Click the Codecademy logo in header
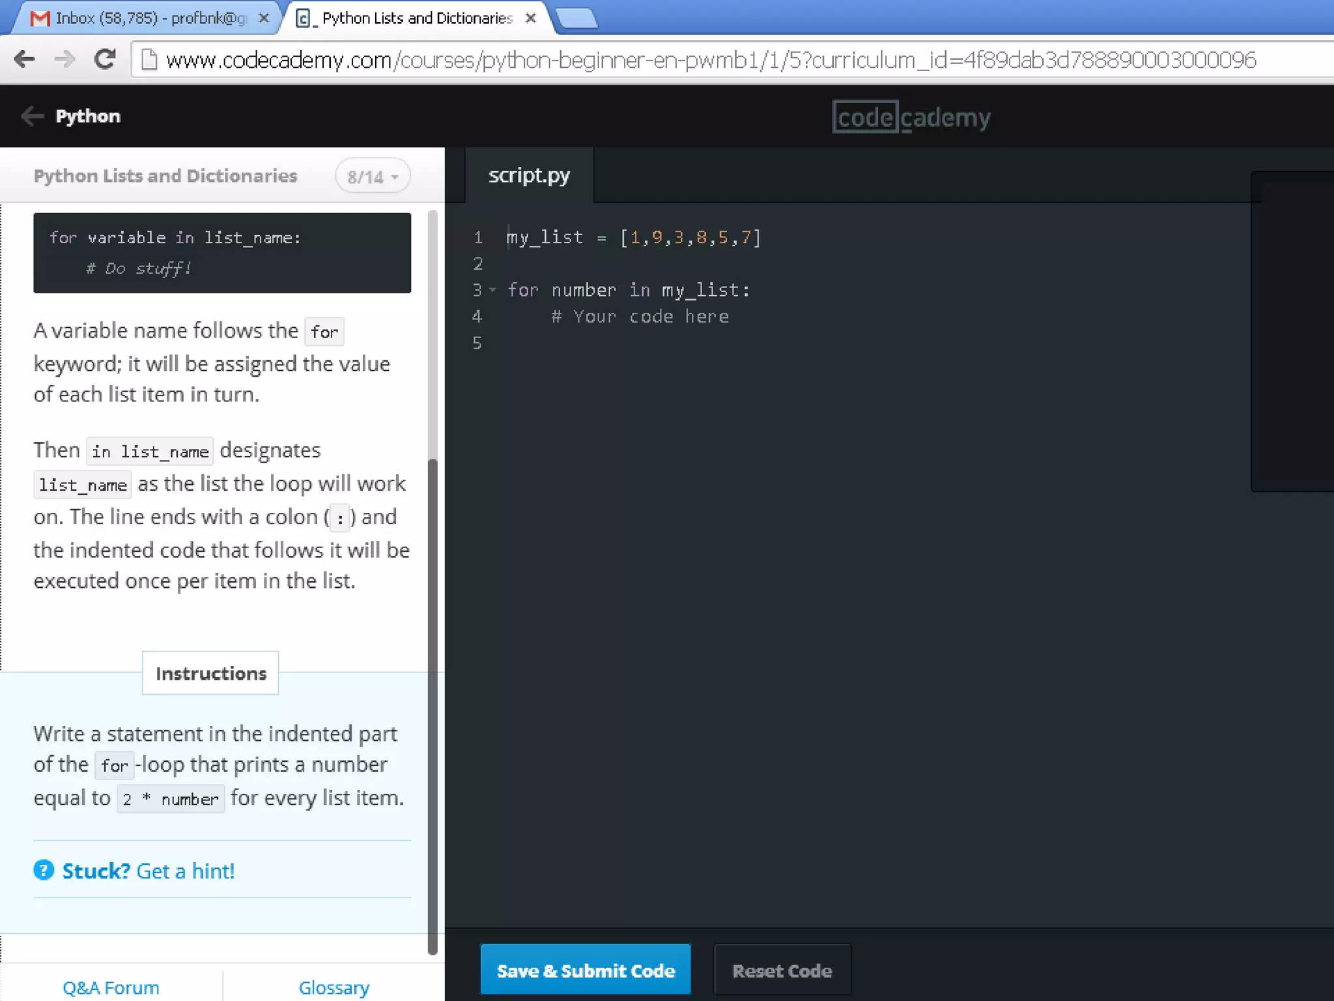Image resolution: width=1334 pixels, height=1001 pixels. [911, 117]
